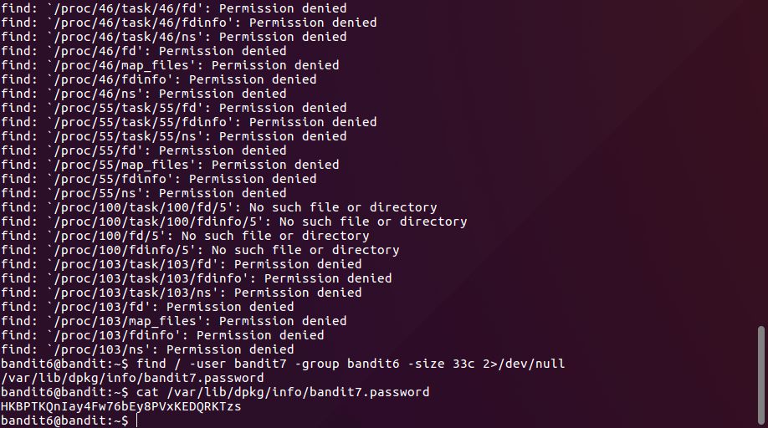
Task: Select the '/proc/103/task/103/ns' error line
Action: (x=180, y=293)
